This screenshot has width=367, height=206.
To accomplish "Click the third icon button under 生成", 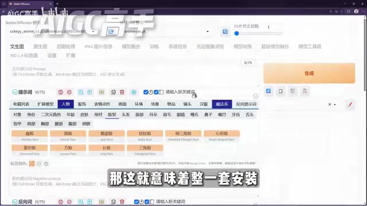I will pyautogui.click(x=292, y=91).
